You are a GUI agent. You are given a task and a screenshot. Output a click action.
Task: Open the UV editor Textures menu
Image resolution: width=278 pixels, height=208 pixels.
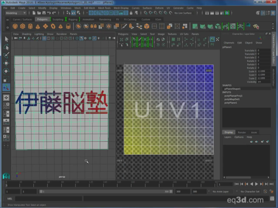click(x=172, y=34)
